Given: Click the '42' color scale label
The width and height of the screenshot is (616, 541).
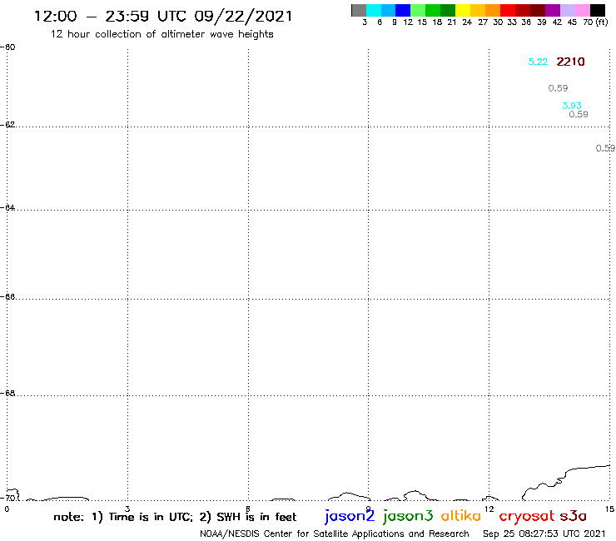Looking at the screenshot, I should (557, 22).
